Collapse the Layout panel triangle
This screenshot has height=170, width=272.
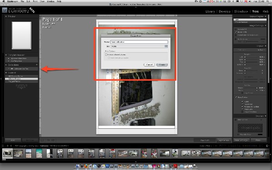[x=265, y=46]
